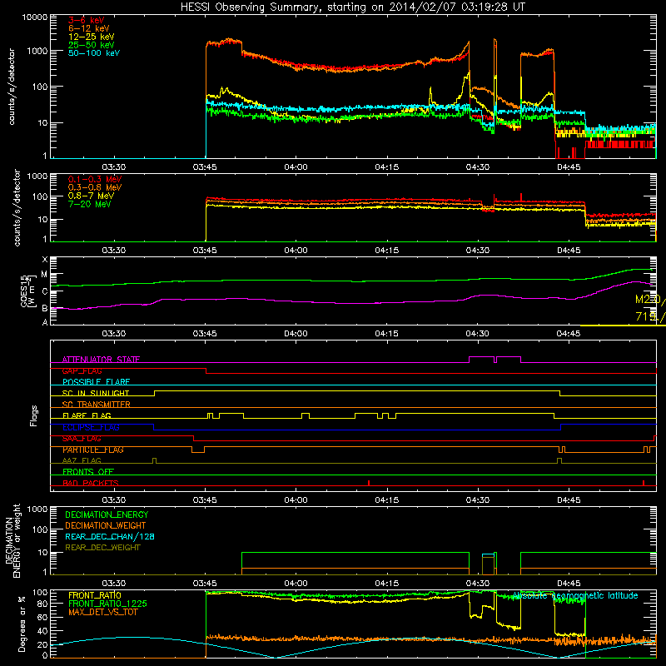Select the orange 6-12 keV legend label
Screen dimensions: 666x666
pos(89,28)
